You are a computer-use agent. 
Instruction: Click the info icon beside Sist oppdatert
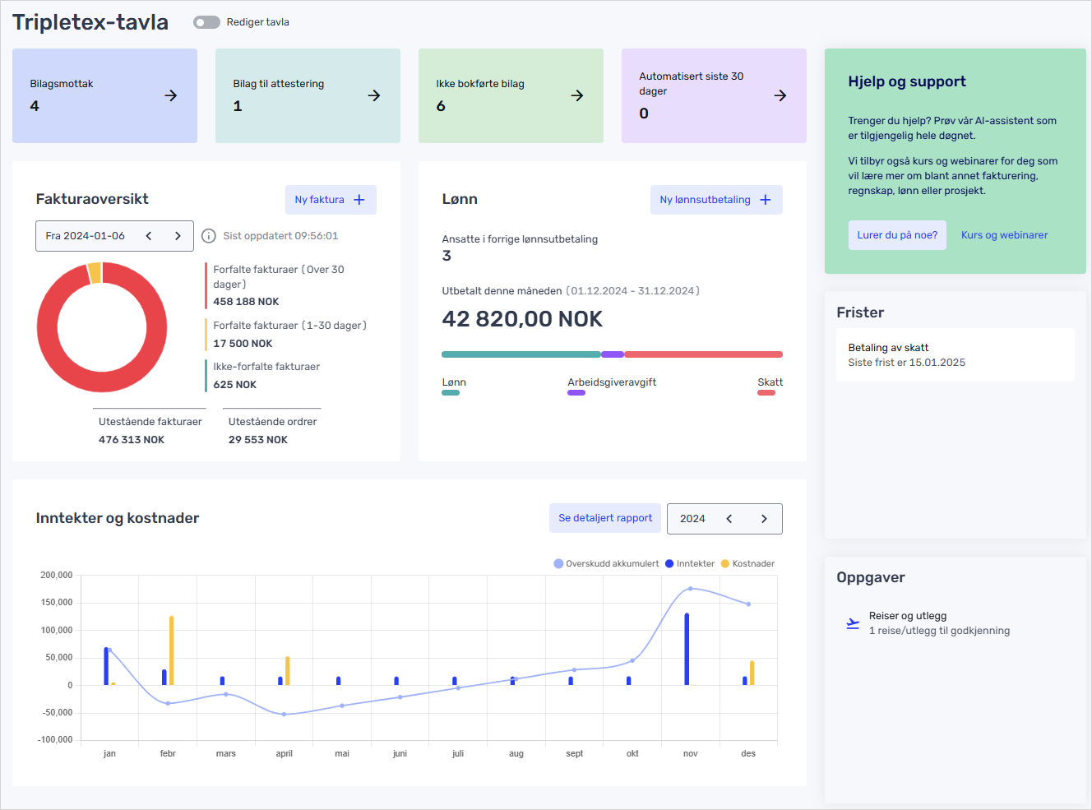click(209, 236)
